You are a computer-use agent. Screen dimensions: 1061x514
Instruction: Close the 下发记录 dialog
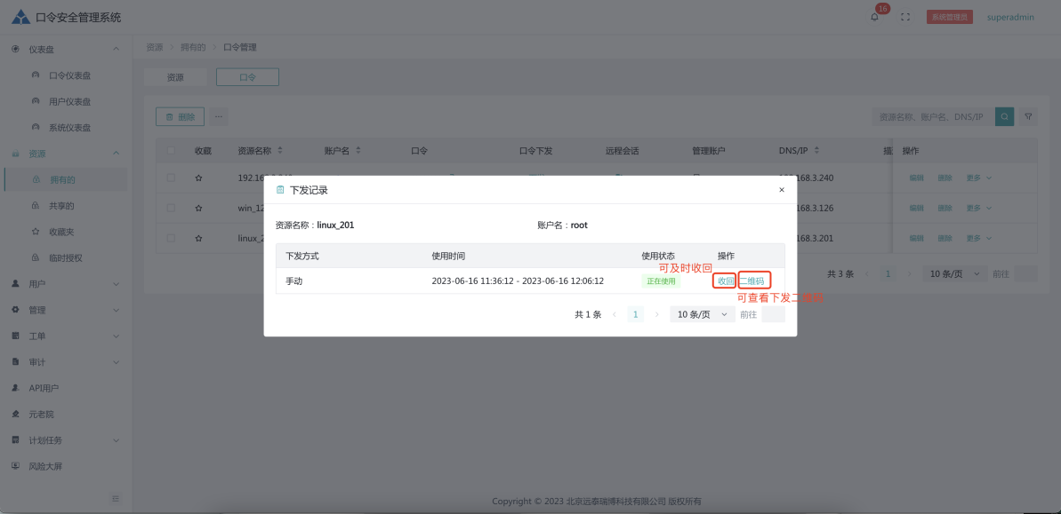pos(782,190)
